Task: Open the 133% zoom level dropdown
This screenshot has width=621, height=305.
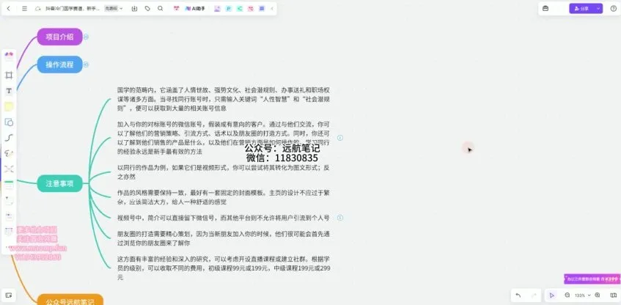Action: pos(582,295)
